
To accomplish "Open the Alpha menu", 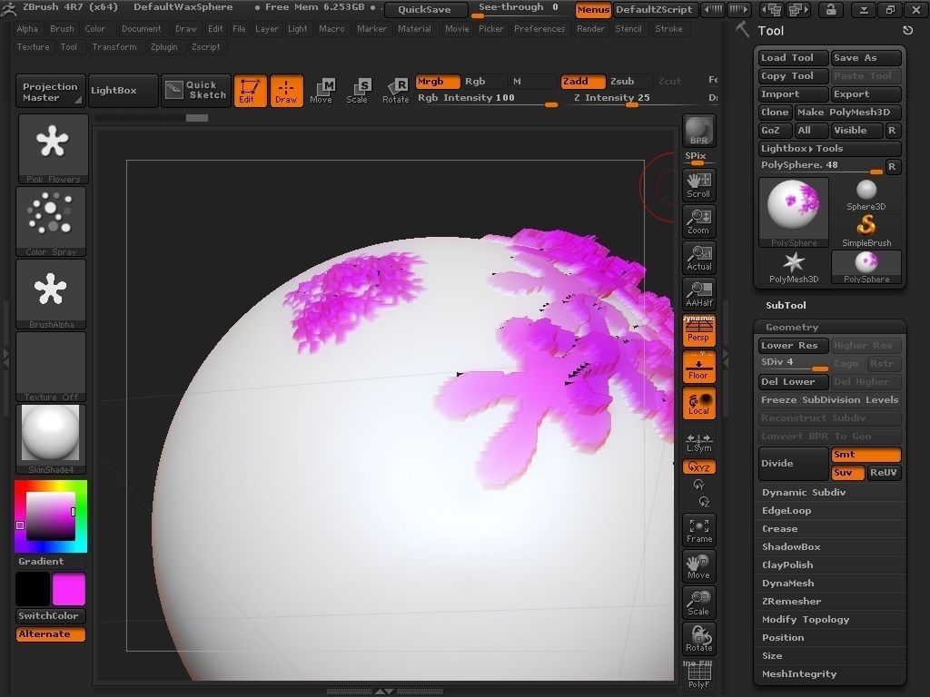I will pos(27,28).
